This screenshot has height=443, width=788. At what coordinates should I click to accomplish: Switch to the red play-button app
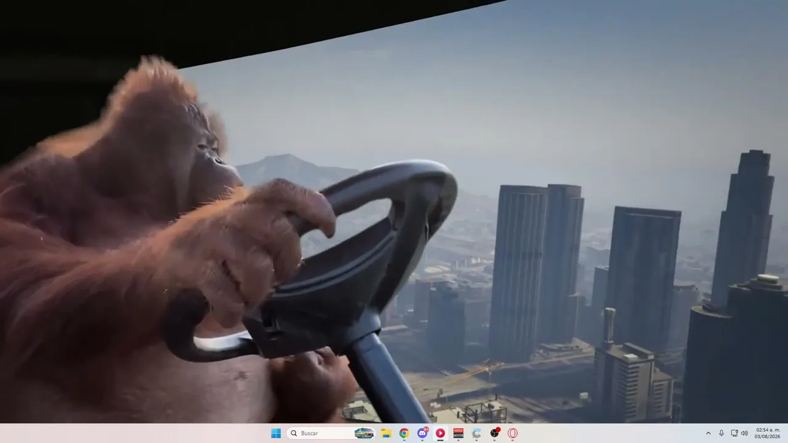pyautogui.click(x=440, y=433)
